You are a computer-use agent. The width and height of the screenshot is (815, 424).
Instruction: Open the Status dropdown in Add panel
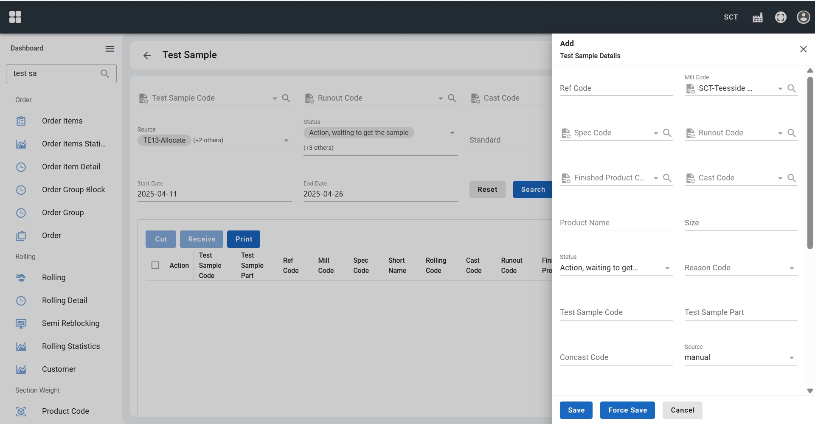coord(667,268)
